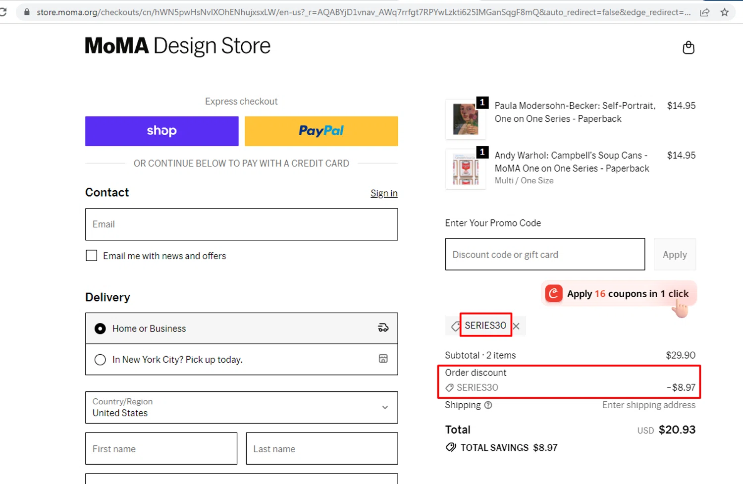Focus the Last name field
This screenshot has width=743, height=484.
(321, 448)
